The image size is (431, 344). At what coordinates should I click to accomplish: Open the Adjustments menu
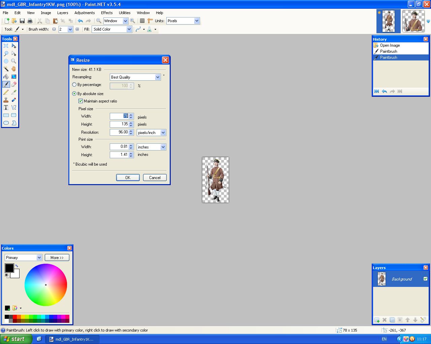[x=85, y=13]
